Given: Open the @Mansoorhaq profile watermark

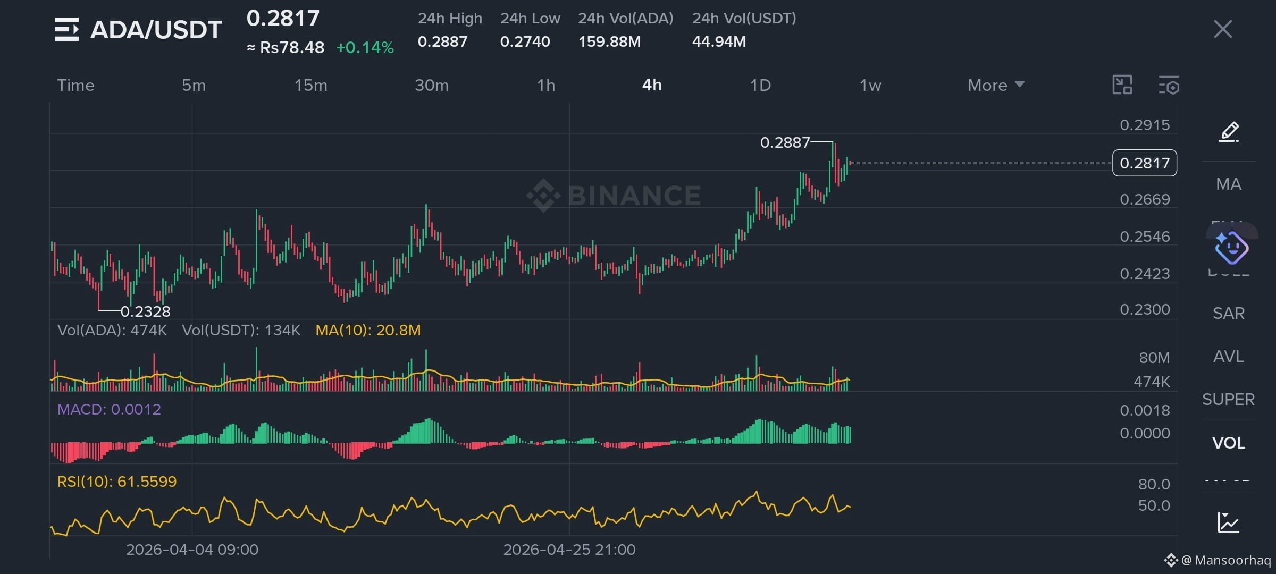Looking at the screenshot, I should point(1217,560).
